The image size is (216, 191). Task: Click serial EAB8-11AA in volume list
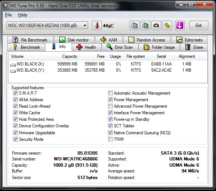click(161, 64)
